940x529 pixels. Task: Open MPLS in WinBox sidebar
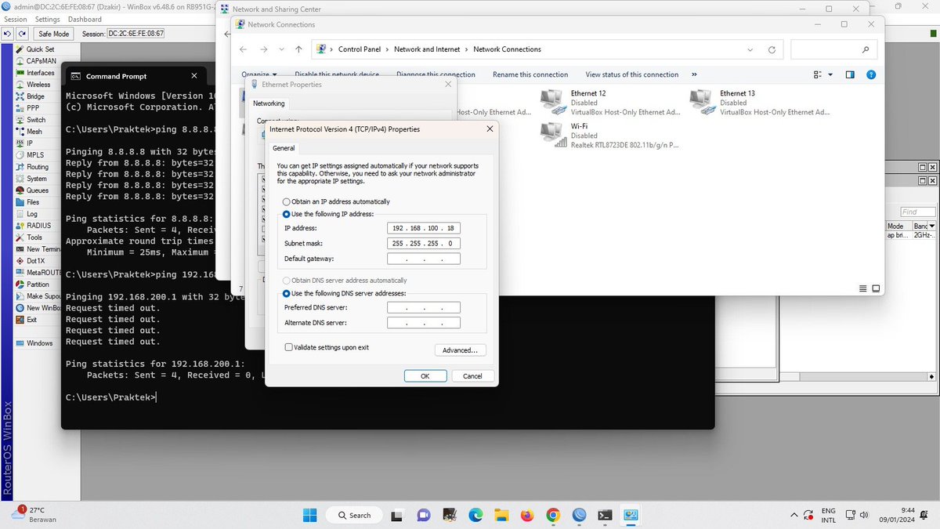pyautogui.click(x=34, y=155)
